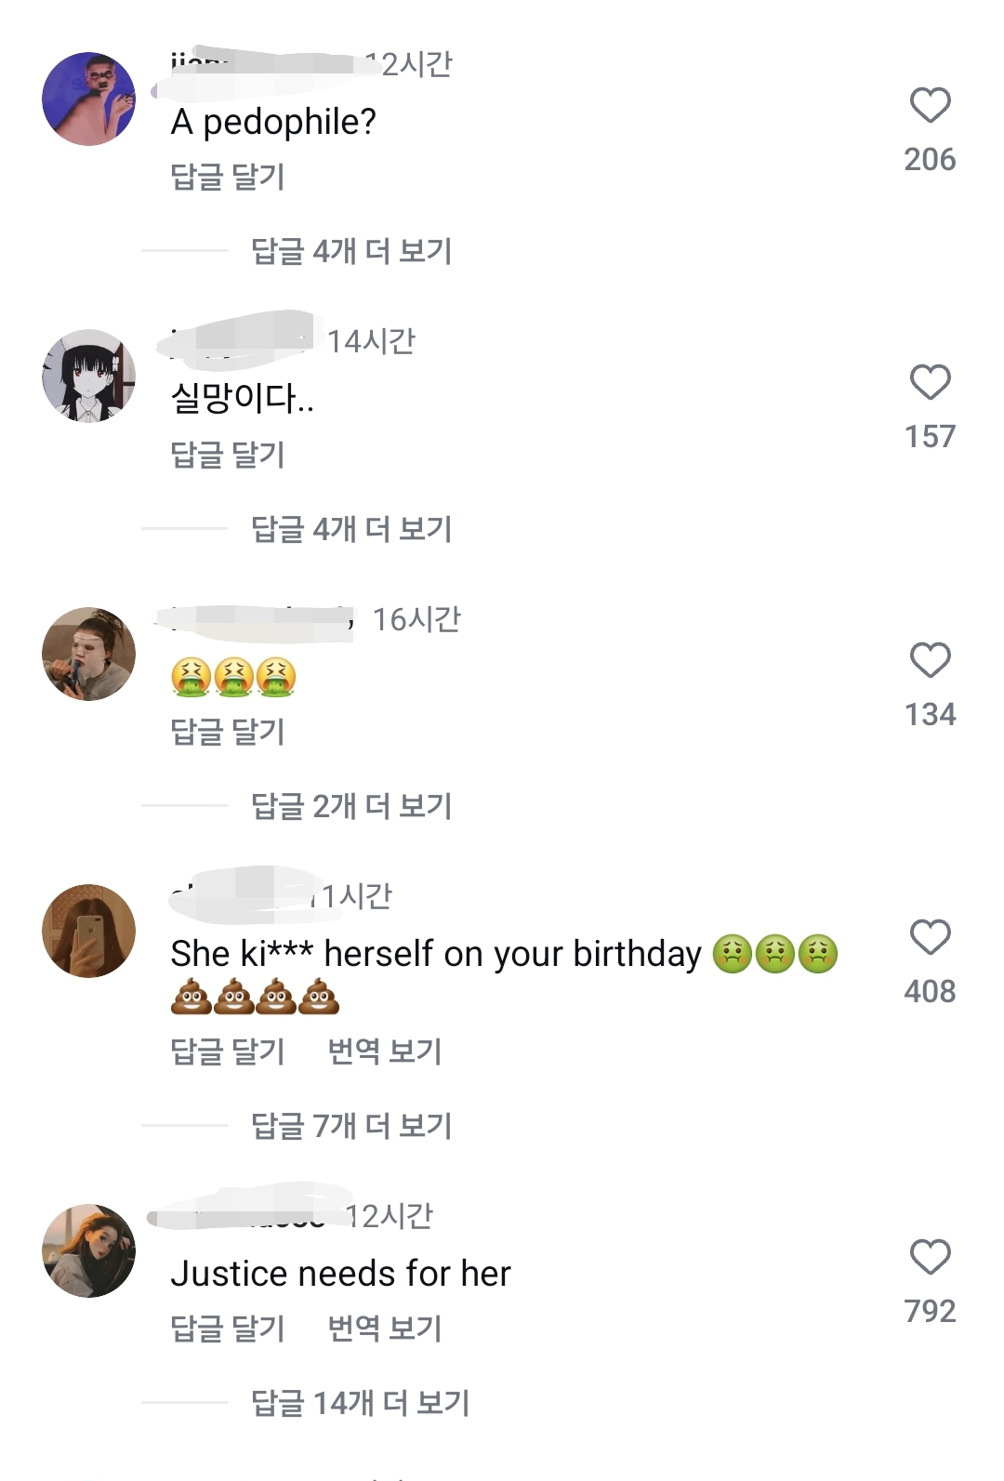Tap heart on "Justice needs for her"

pyautogui.click(x=930, y=1257)
